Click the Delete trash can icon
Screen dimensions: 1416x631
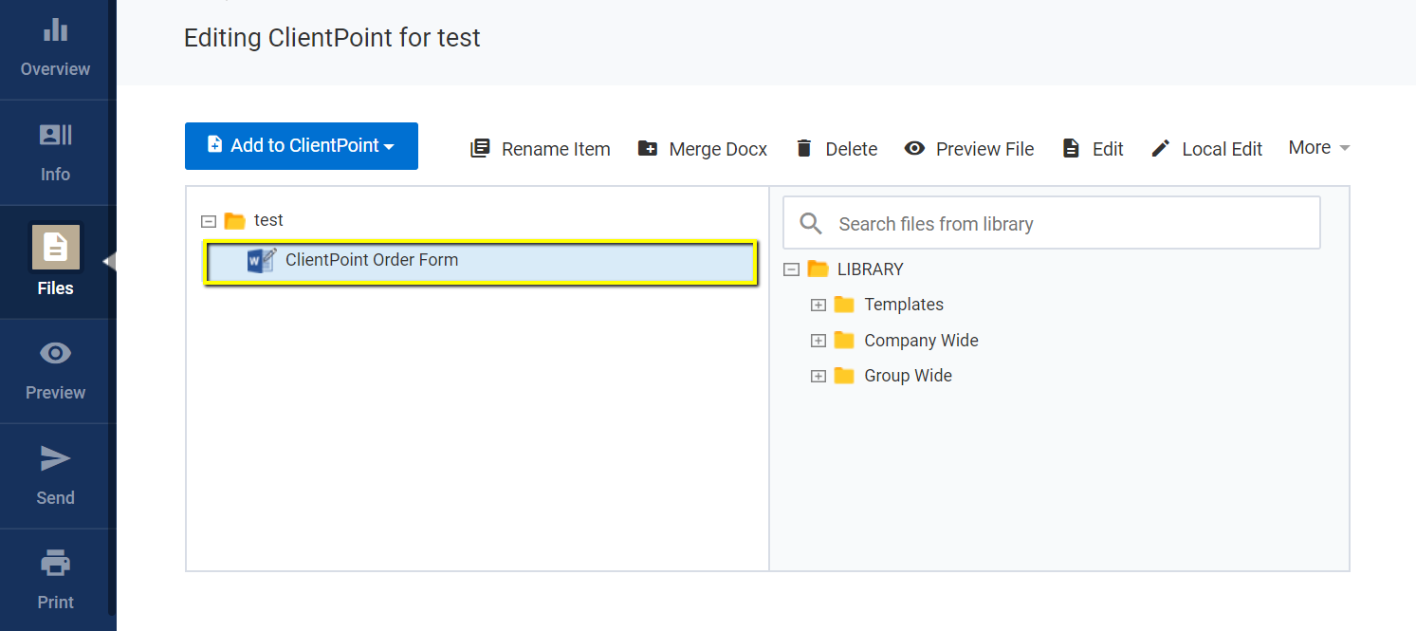pyautogui.click(x=804, y=148)
